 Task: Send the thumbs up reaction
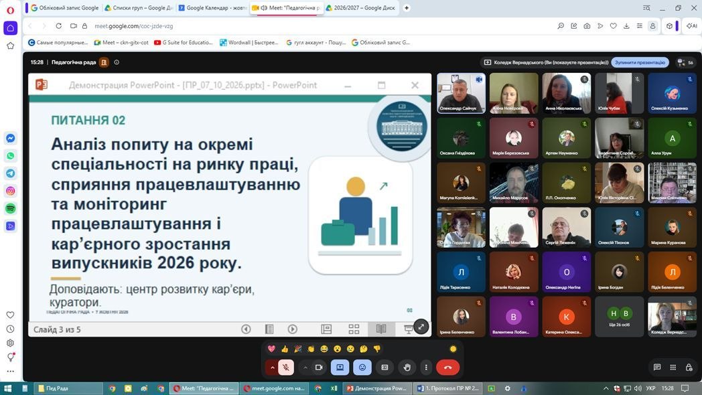click(285, 349)
